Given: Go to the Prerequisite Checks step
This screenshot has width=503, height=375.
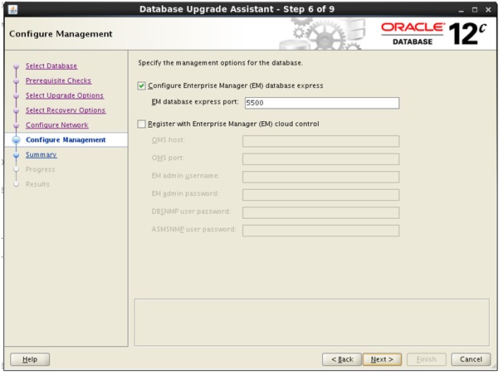Looking at the screenshot, I should pos(58,80).
